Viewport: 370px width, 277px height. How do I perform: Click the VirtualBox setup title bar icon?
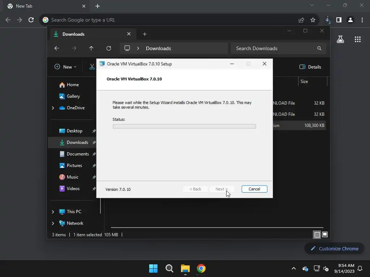tap(102, 64)
